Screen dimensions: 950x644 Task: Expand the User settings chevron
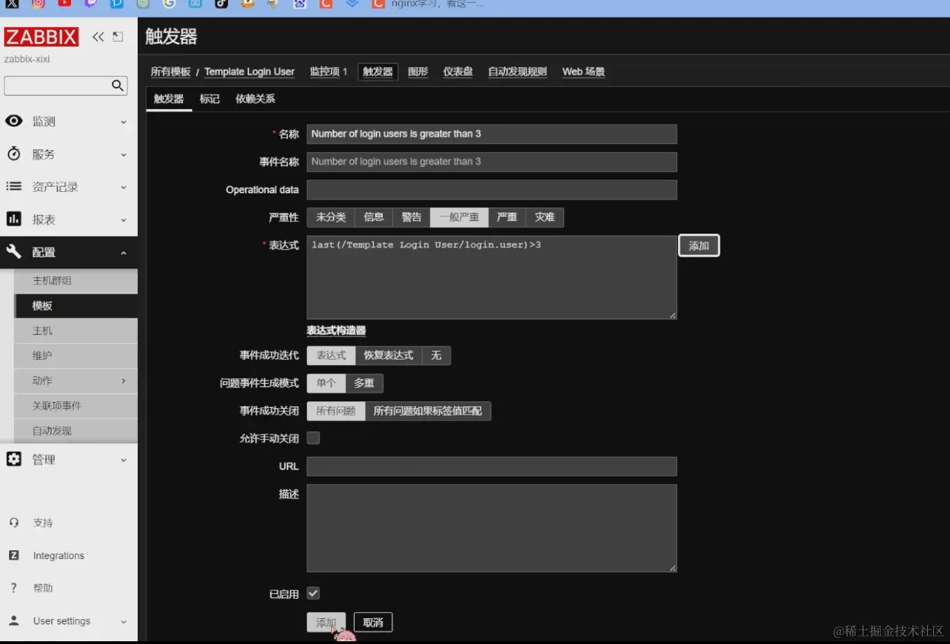pyautogui.click(x=124, y=622)
